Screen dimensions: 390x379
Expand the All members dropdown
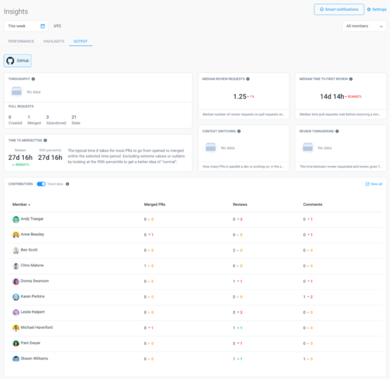pyautogui.click(x=364, y=26)
